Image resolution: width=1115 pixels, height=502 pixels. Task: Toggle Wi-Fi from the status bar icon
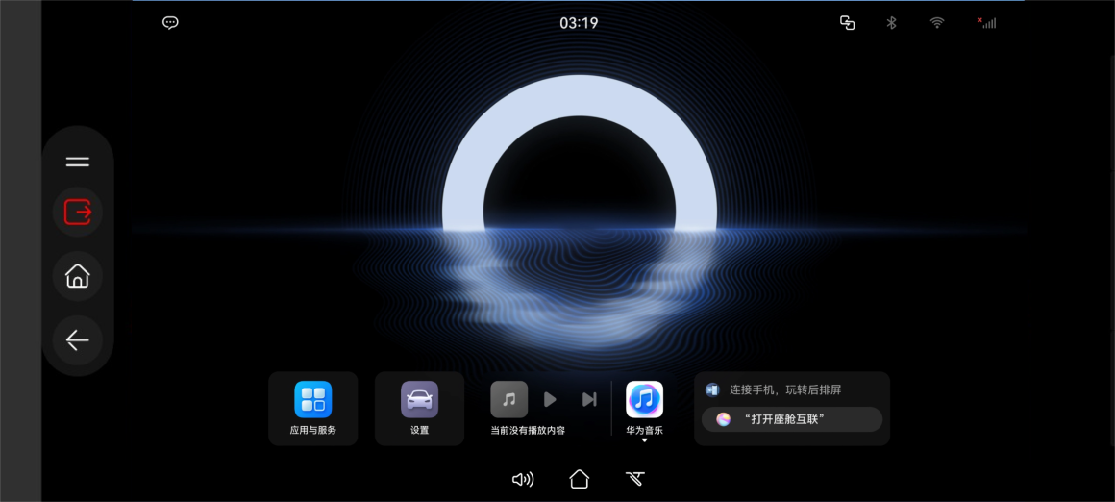(x=936, y=23)
